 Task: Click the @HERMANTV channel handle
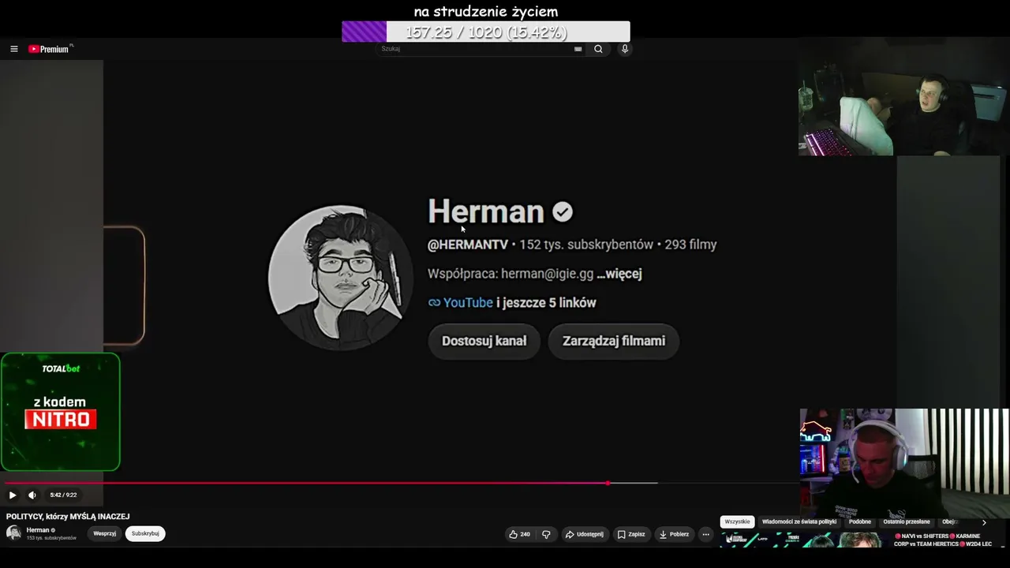point(468,245)
